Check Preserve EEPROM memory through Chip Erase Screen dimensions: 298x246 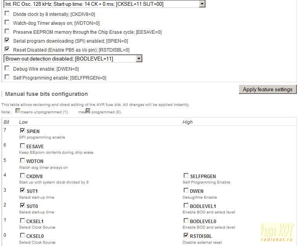7,31
